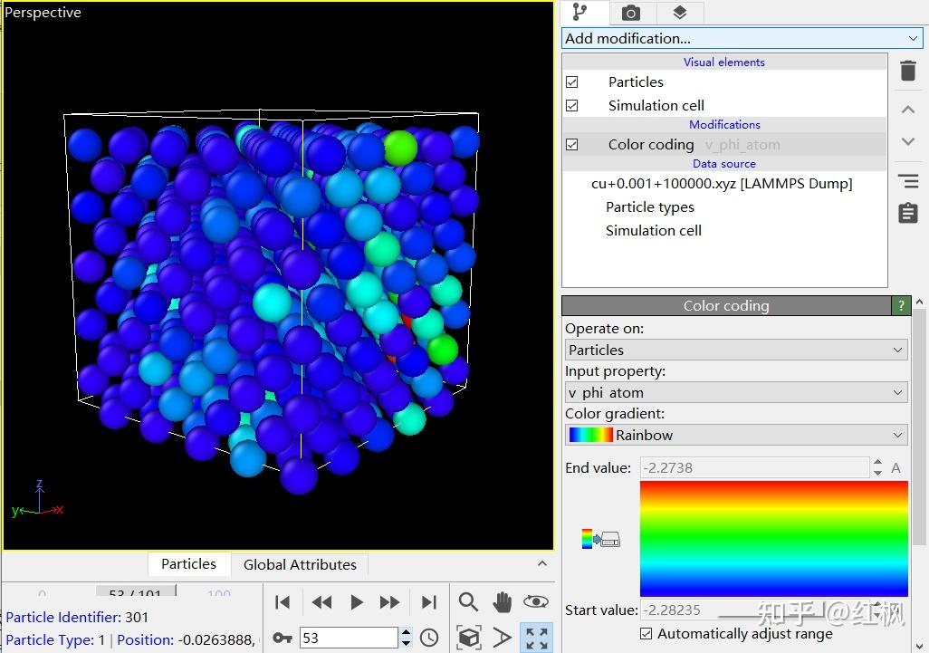Select cu+0.001+100000.xyz data source entry
The height and width of the screenshot is (653, 929).
coord(721,184)
